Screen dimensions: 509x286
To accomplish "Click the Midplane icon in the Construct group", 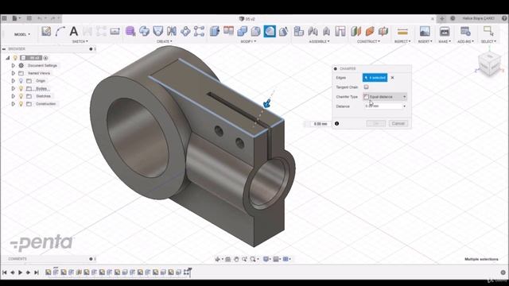I will (x=383, y=32).
